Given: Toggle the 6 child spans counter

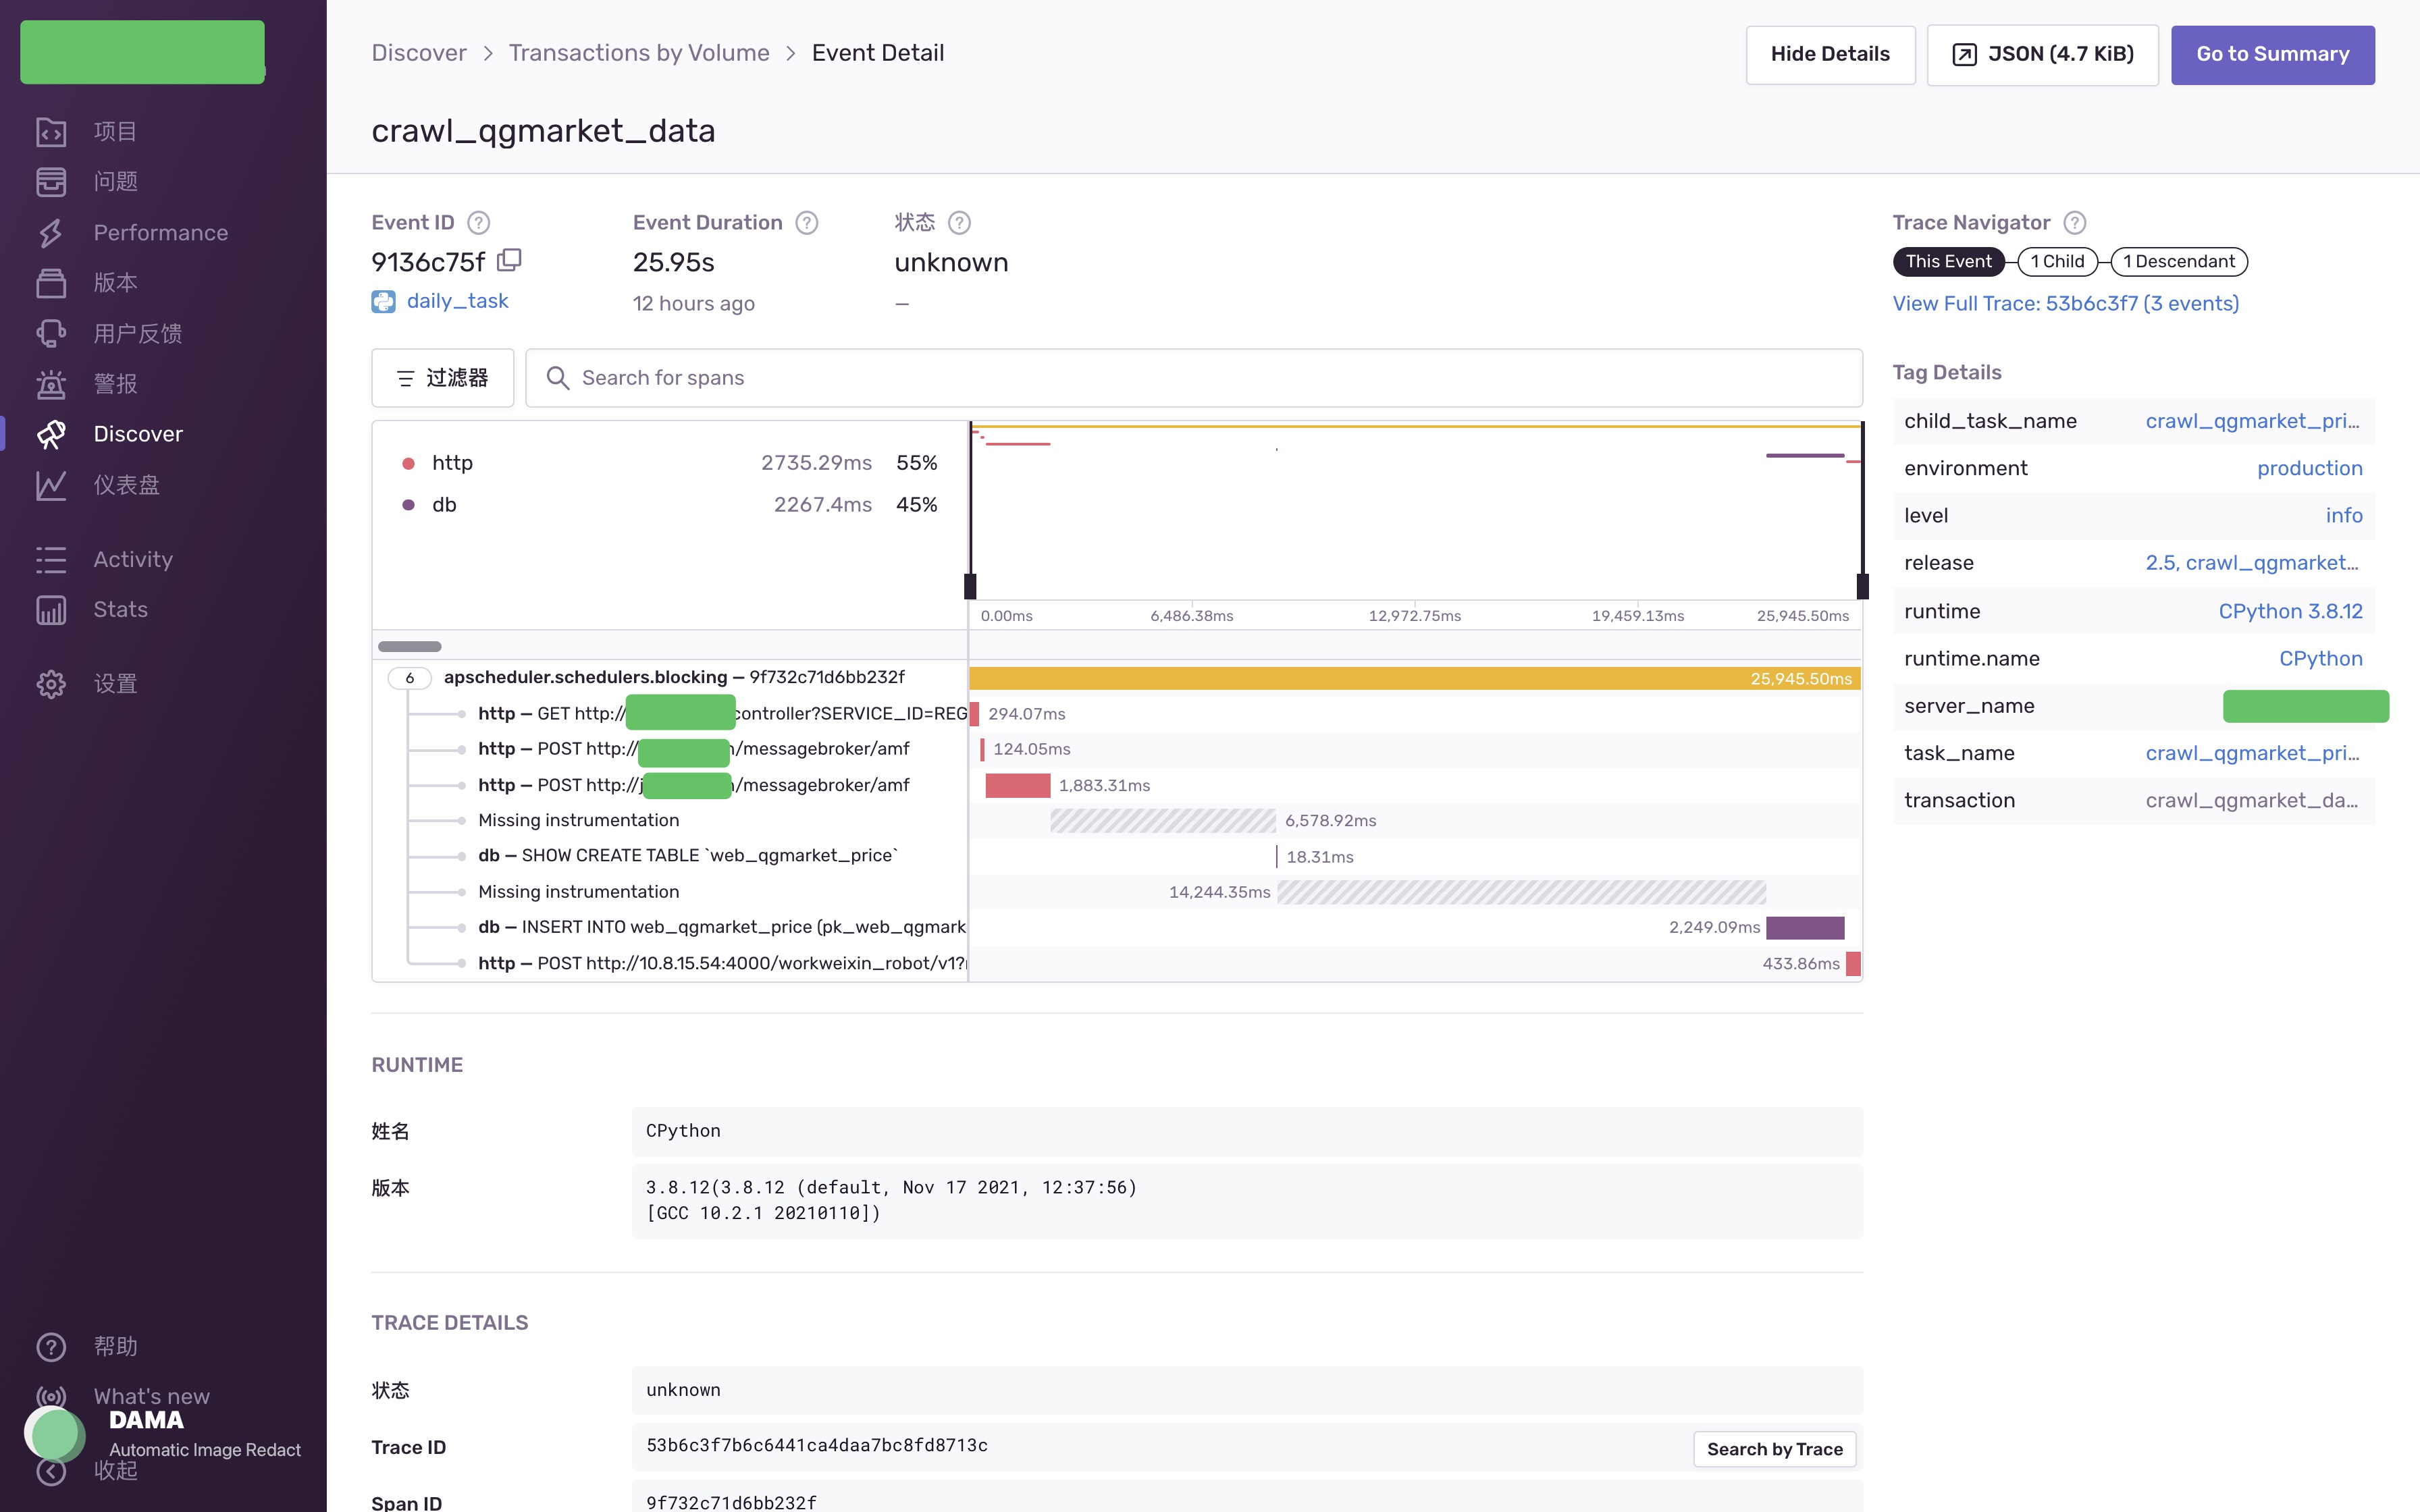Looking at the screenshot, I should pos(409,678).
